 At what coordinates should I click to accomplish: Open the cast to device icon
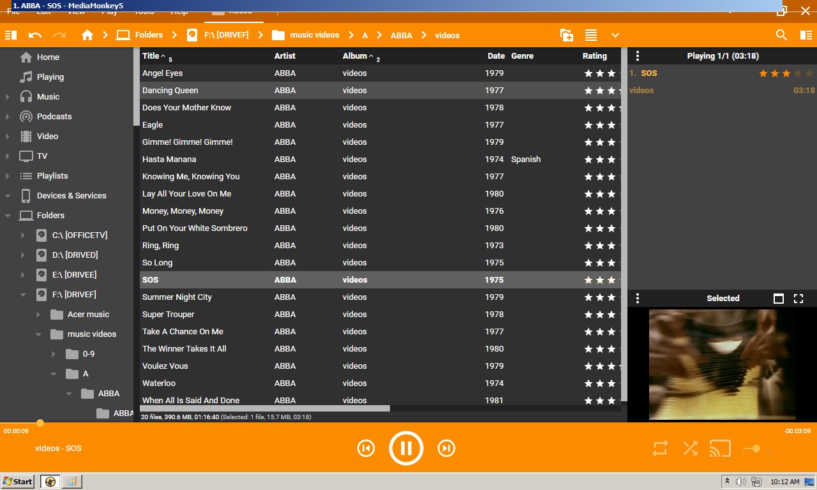point(720,449)
